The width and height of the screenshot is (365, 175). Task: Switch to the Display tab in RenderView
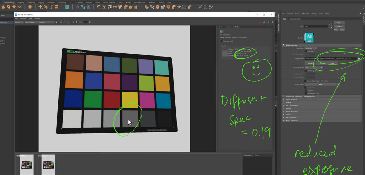228,27
